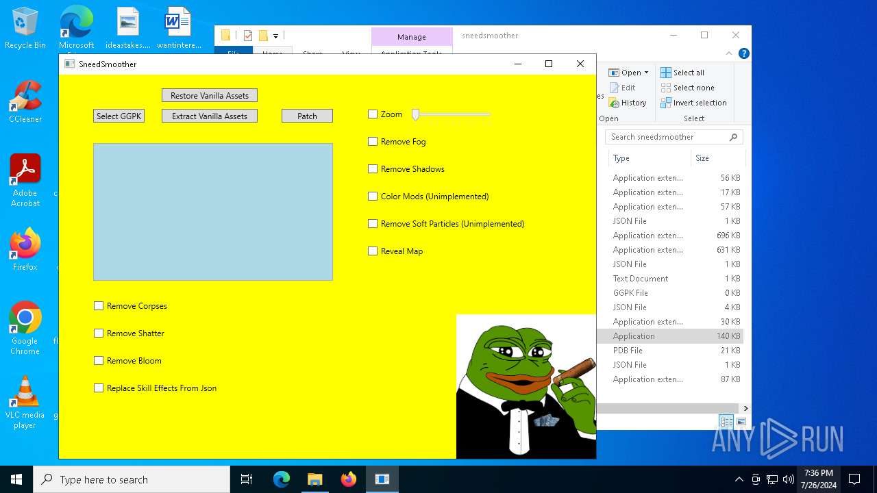877x493 pixels.
Task: Click the Properties quick access icon in Explorer
Action: [248, 36]
